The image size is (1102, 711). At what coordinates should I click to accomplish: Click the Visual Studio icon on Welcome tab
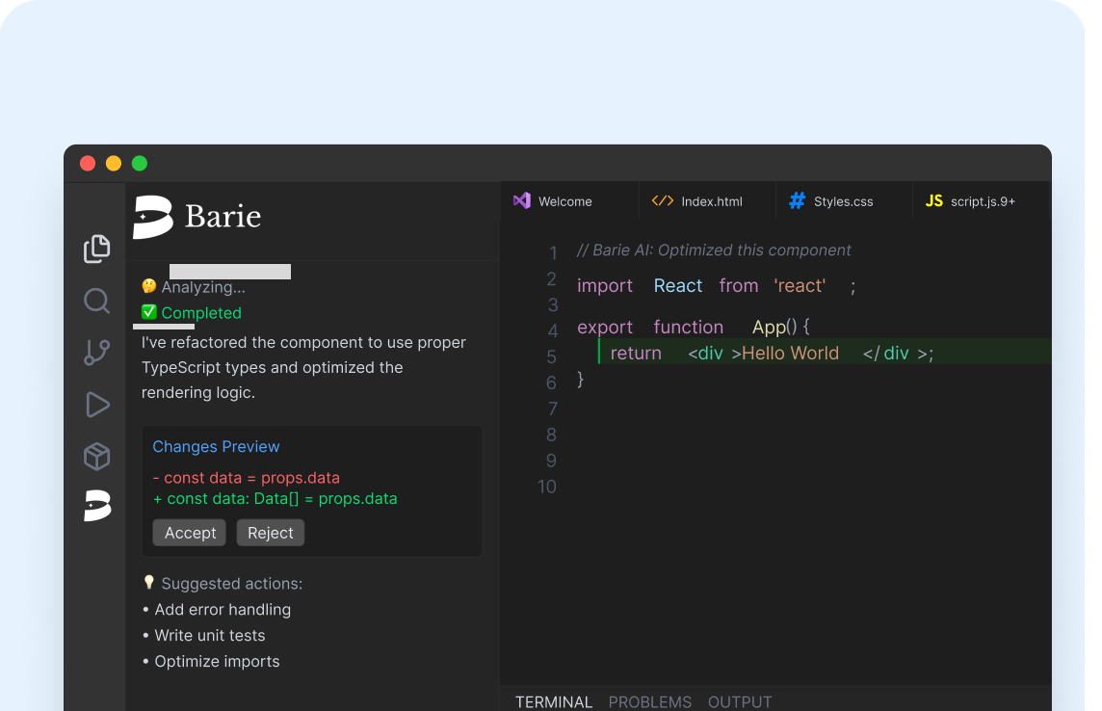click(521, 201)
